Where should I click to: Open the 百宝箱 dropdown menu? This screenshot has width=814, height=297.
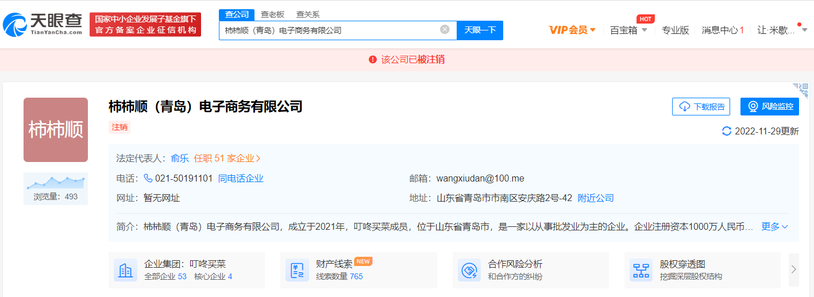point(628,30)
